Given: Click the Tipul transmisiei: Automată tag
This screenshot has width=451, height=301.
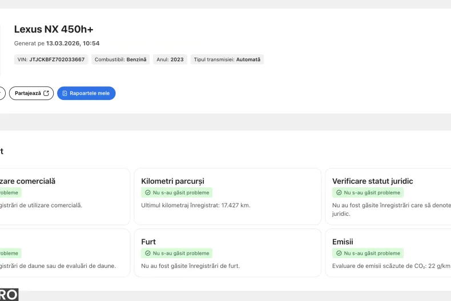Looking at the screenshot, I should [x=227, y=59].
